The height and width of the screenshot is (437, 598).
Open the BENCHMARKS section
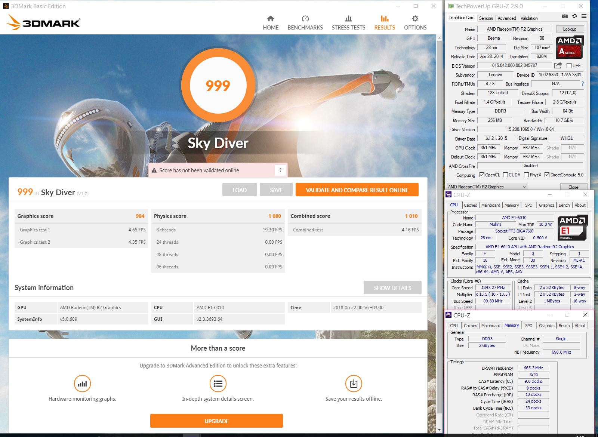pos(305,23)
